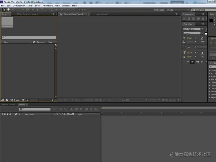
Task: Click the tracking AV icon in Character panel
Action: point(203,42)
